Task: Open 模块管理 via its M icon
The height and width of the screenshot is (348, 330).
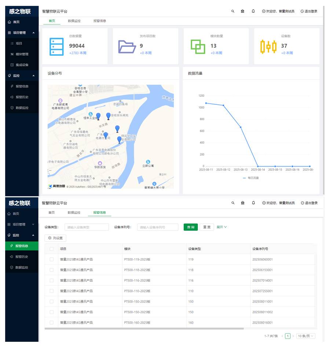Action: coord(12,54)
